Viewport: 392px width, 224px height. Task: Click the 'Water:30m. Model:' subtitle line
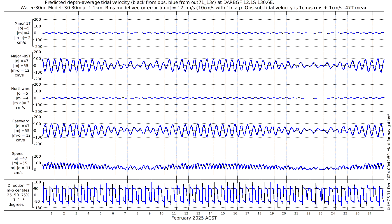[x=194, y=8]
